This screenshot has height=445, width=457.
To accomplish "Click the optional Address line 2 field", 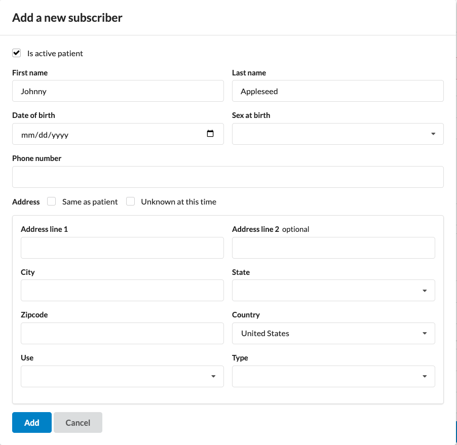I will point(333,248).
